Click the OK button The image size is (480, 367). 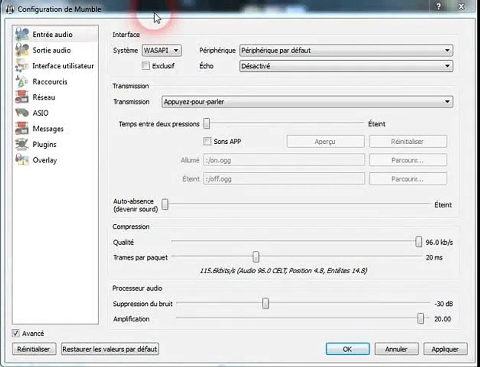[x=348, y=349]
